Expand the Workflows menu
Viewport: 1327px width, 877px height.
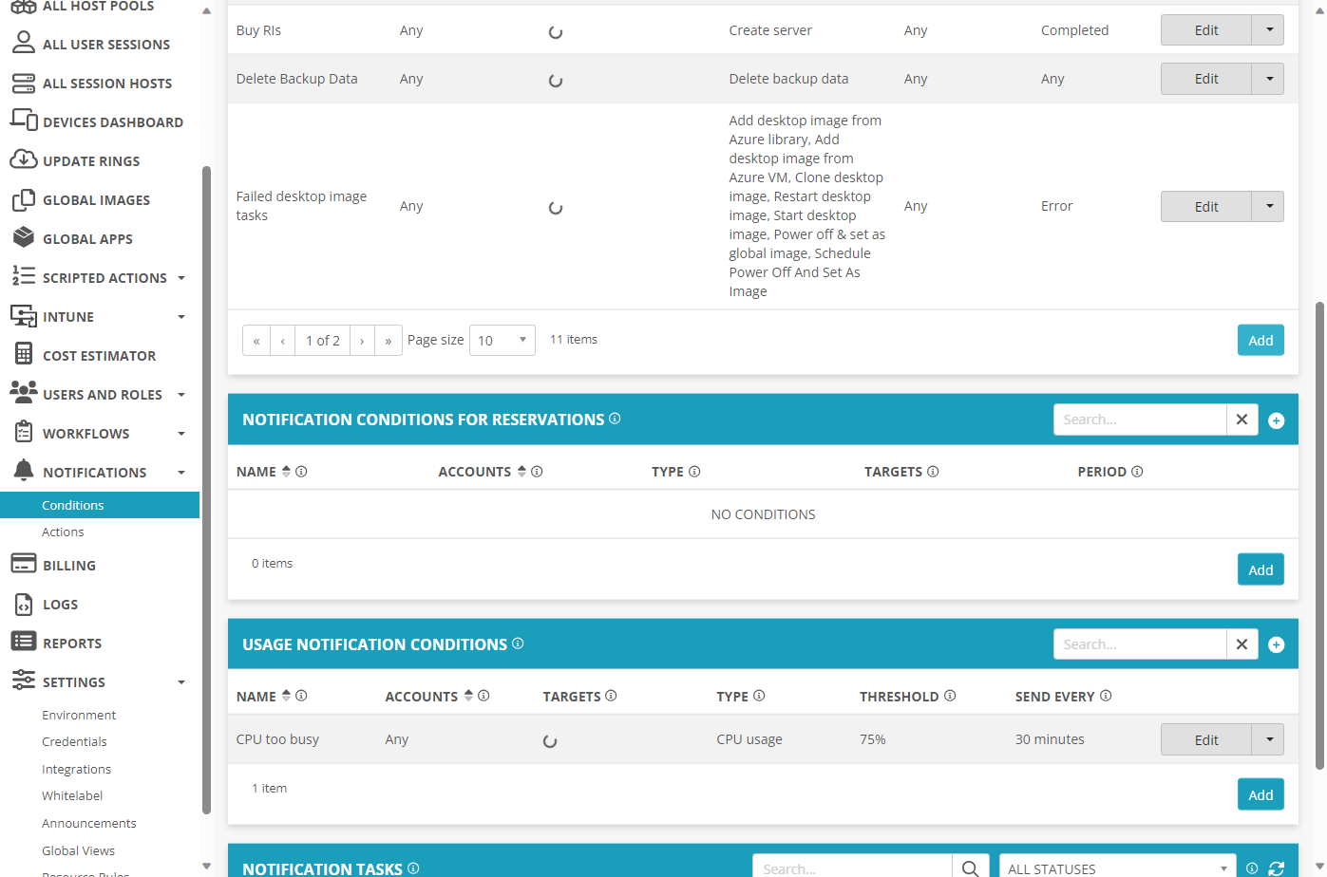click(181, 434)
